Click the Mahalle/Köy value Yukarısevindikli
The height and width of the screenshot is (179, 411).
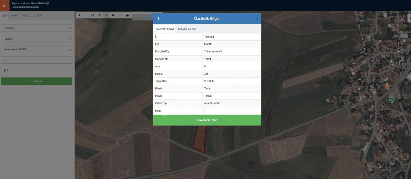[213, 52]
